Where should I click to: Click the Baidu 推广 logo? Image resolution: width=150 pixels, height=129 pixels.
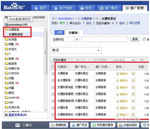15,6
